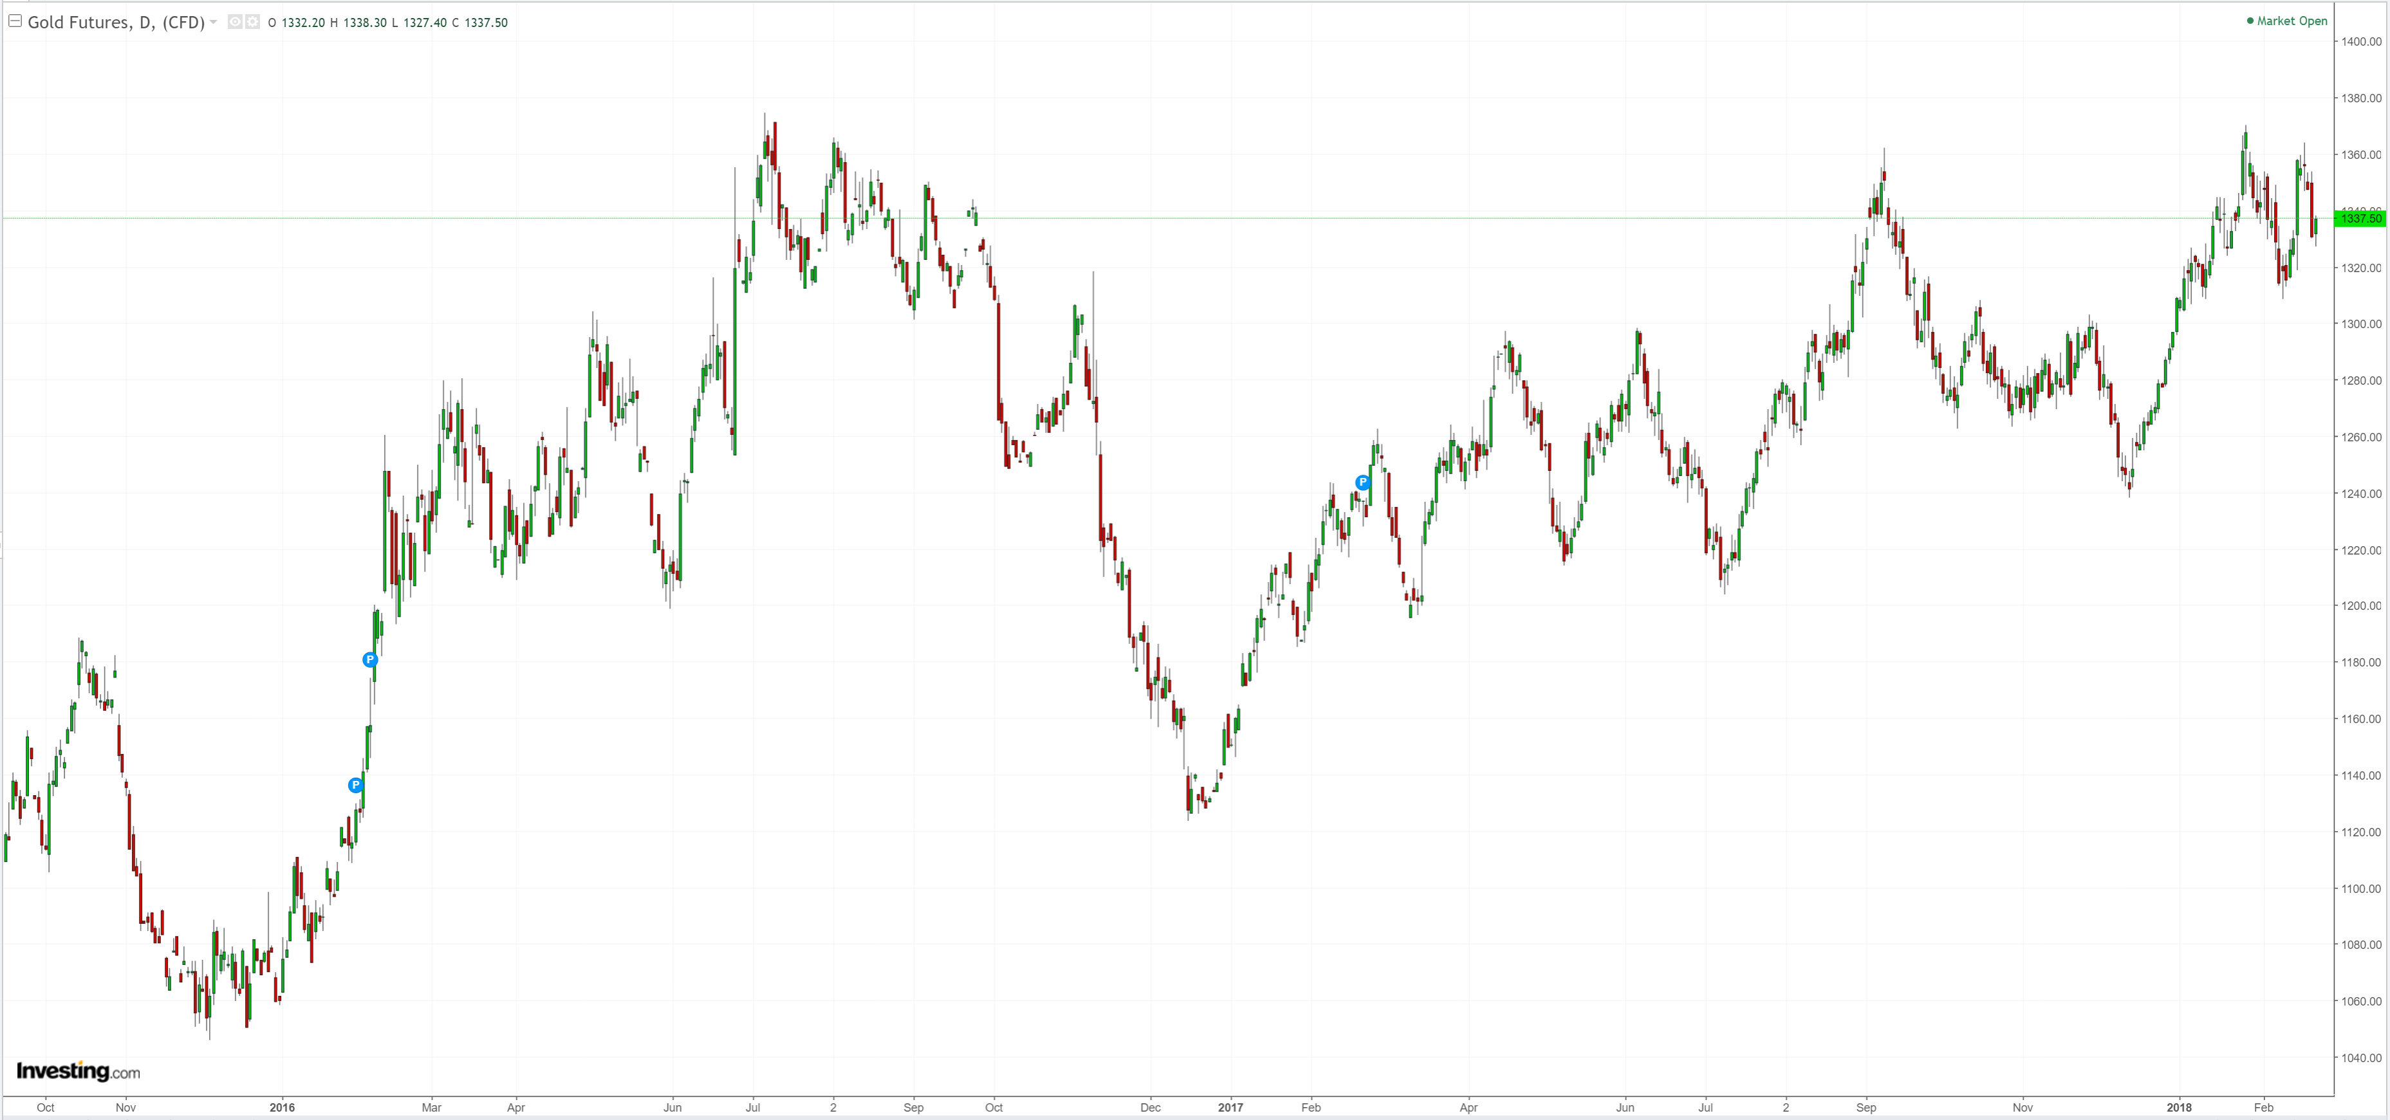Click the 2016 label on time axis
Image resolution: width=2390 pixels, height=1120 pixels.
click(x=282, y=1107)
